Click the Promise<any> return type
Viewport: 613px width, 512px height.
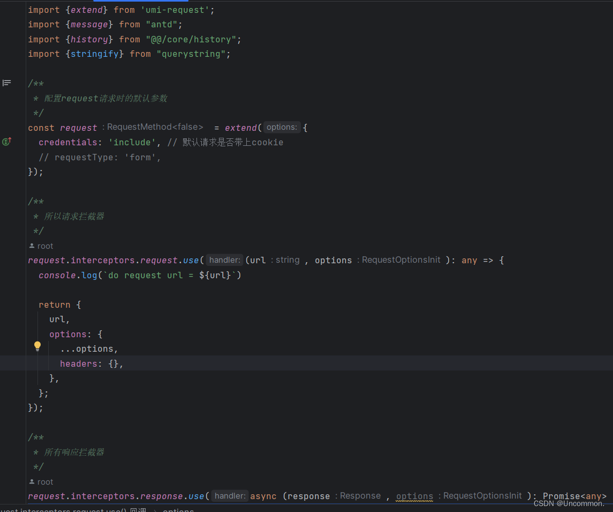coord(574,496)
